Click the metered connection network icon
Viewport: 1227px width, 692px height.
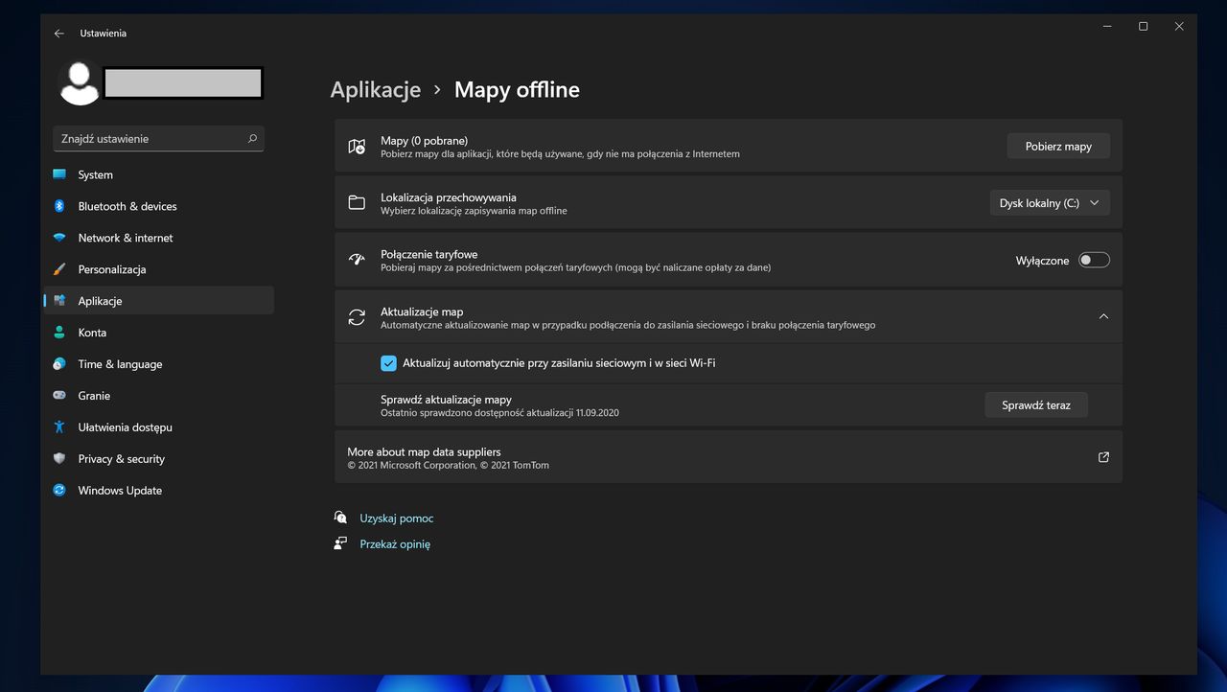pos(357,260)
